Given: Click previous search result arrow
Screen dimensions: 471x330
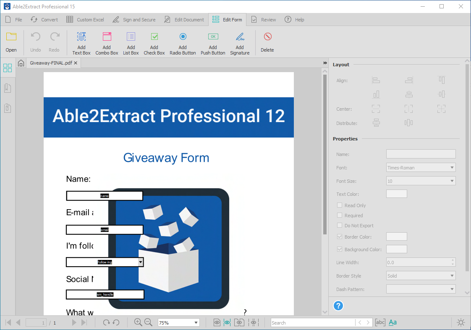Looking at the screenshot, I should [x=360, y=322].
